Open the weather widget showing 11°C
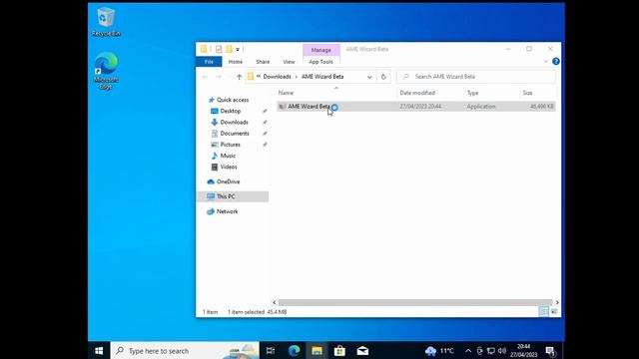 [x=439, y=351]
